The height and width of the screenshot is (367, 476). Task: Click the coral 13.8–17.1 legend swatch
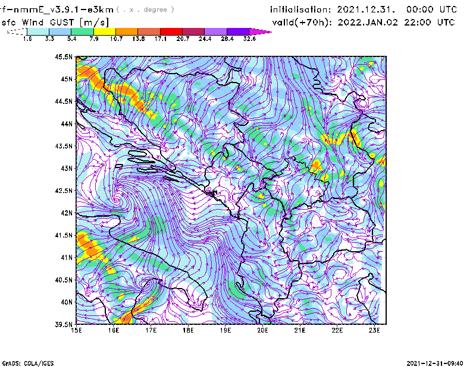[149, 31]
